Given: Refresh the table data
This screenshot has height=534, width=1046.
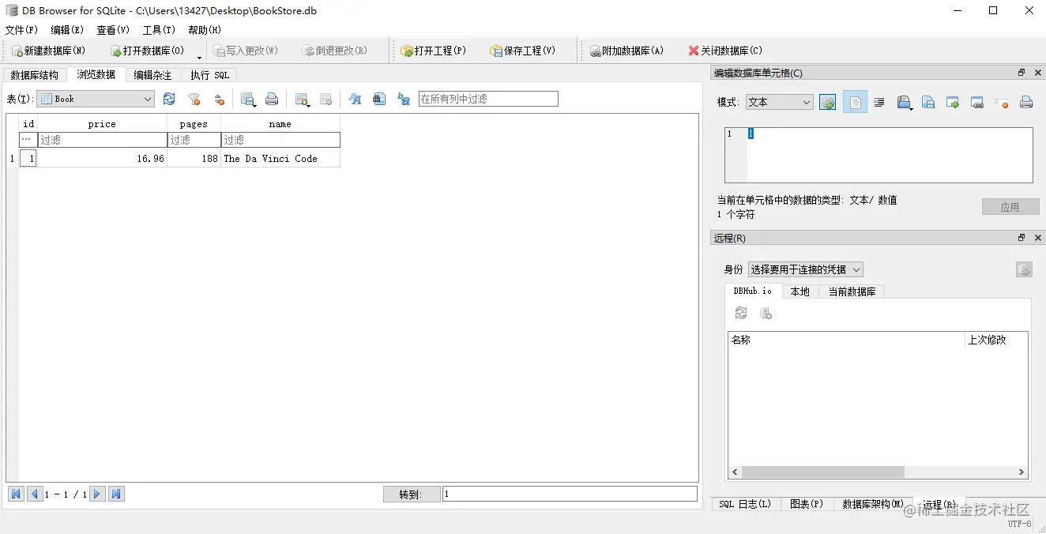Looking at the screenshot, I should (169, 99).
